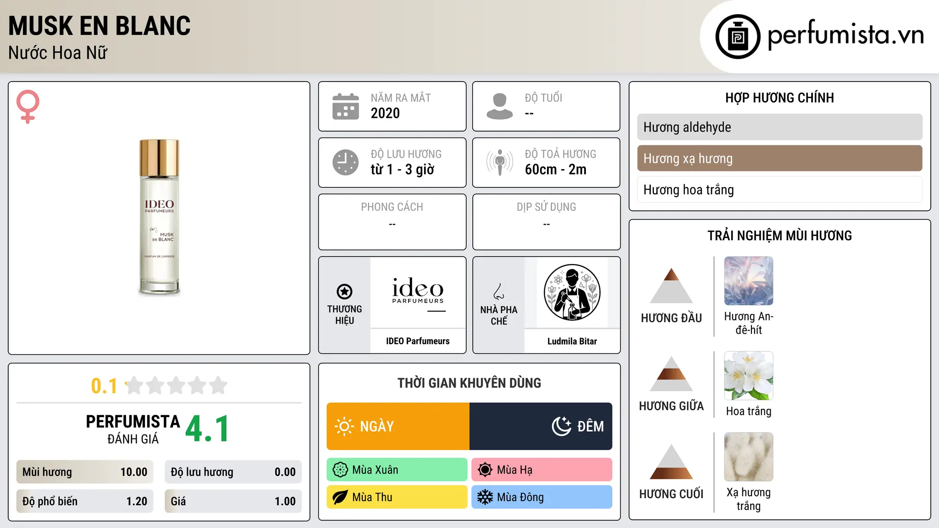This screenshot has width=939, height=528.
Task: Click the Nước Hoa Nữ subtitle
Action: pyautogui.click(x=58, y=53)
